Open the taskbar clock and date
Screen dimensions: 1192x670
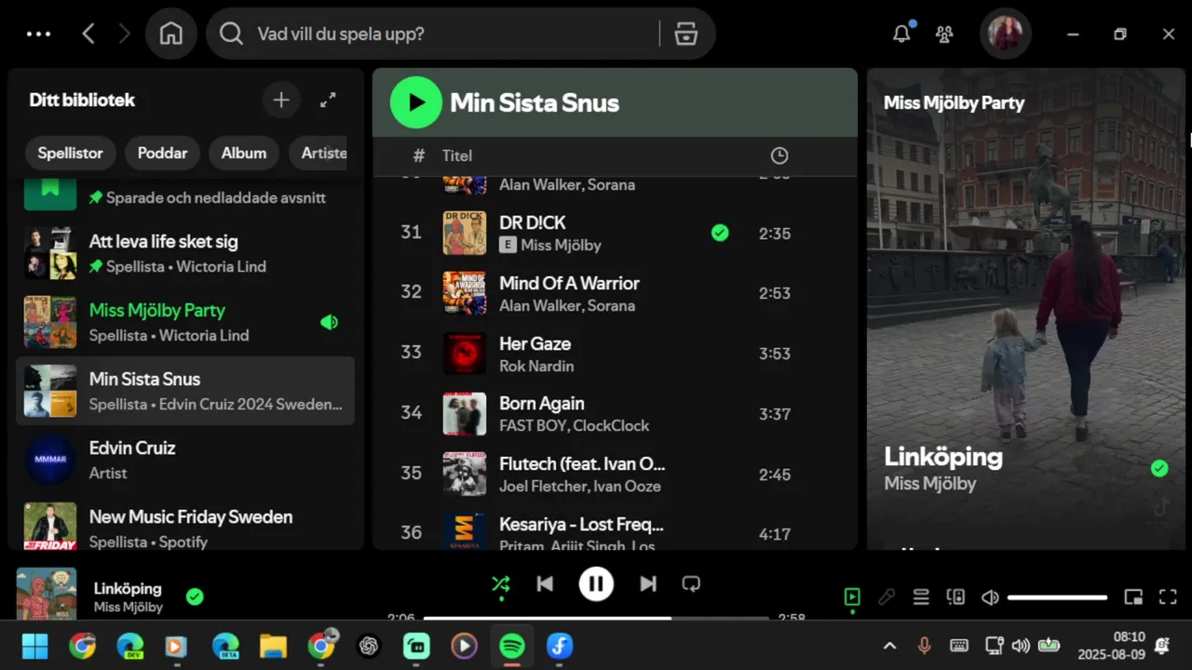pyautogui.click(x=1111, y=646)
